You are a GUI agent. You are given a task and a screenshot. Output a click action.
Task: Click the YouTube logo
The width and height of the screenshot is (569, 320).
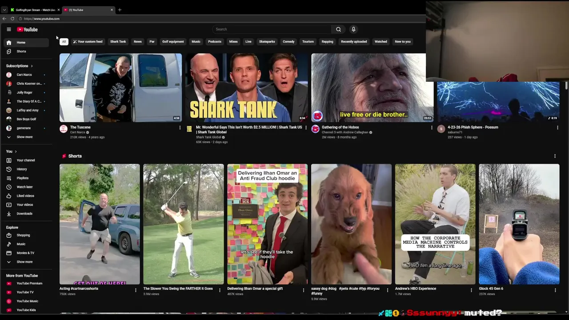coord(28,29)
